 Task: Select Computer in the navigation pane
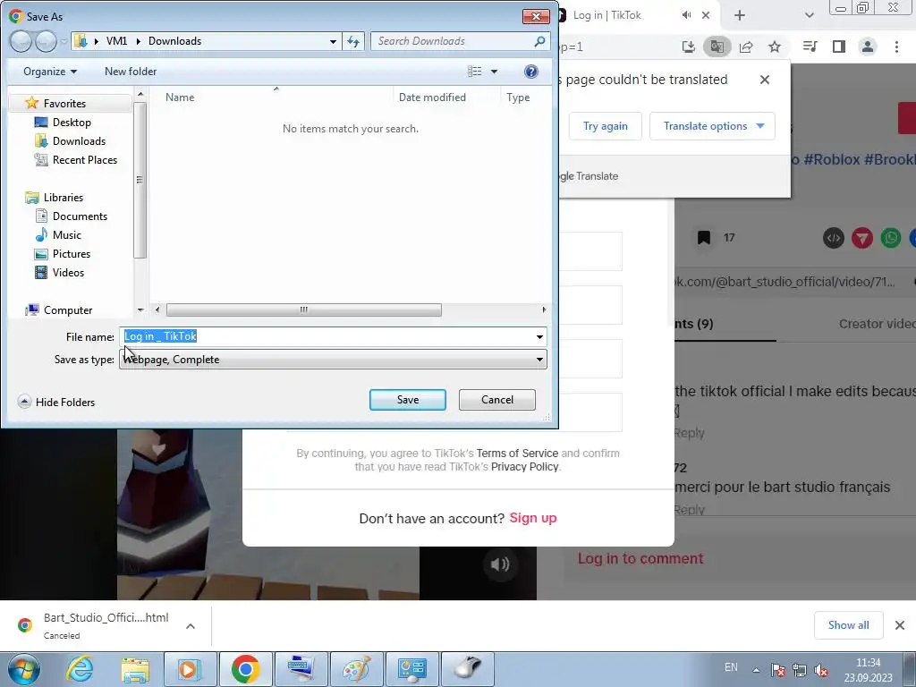pos(68,310)
